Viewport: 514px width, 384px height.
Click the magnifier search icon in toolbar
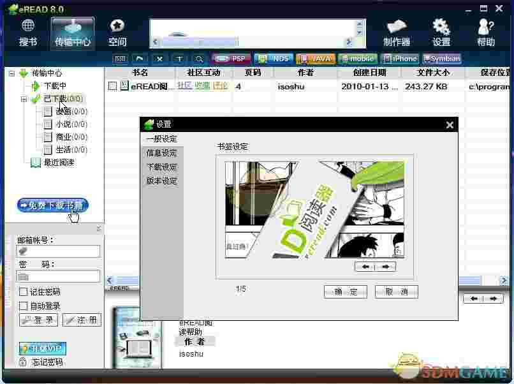click(199, 59)
